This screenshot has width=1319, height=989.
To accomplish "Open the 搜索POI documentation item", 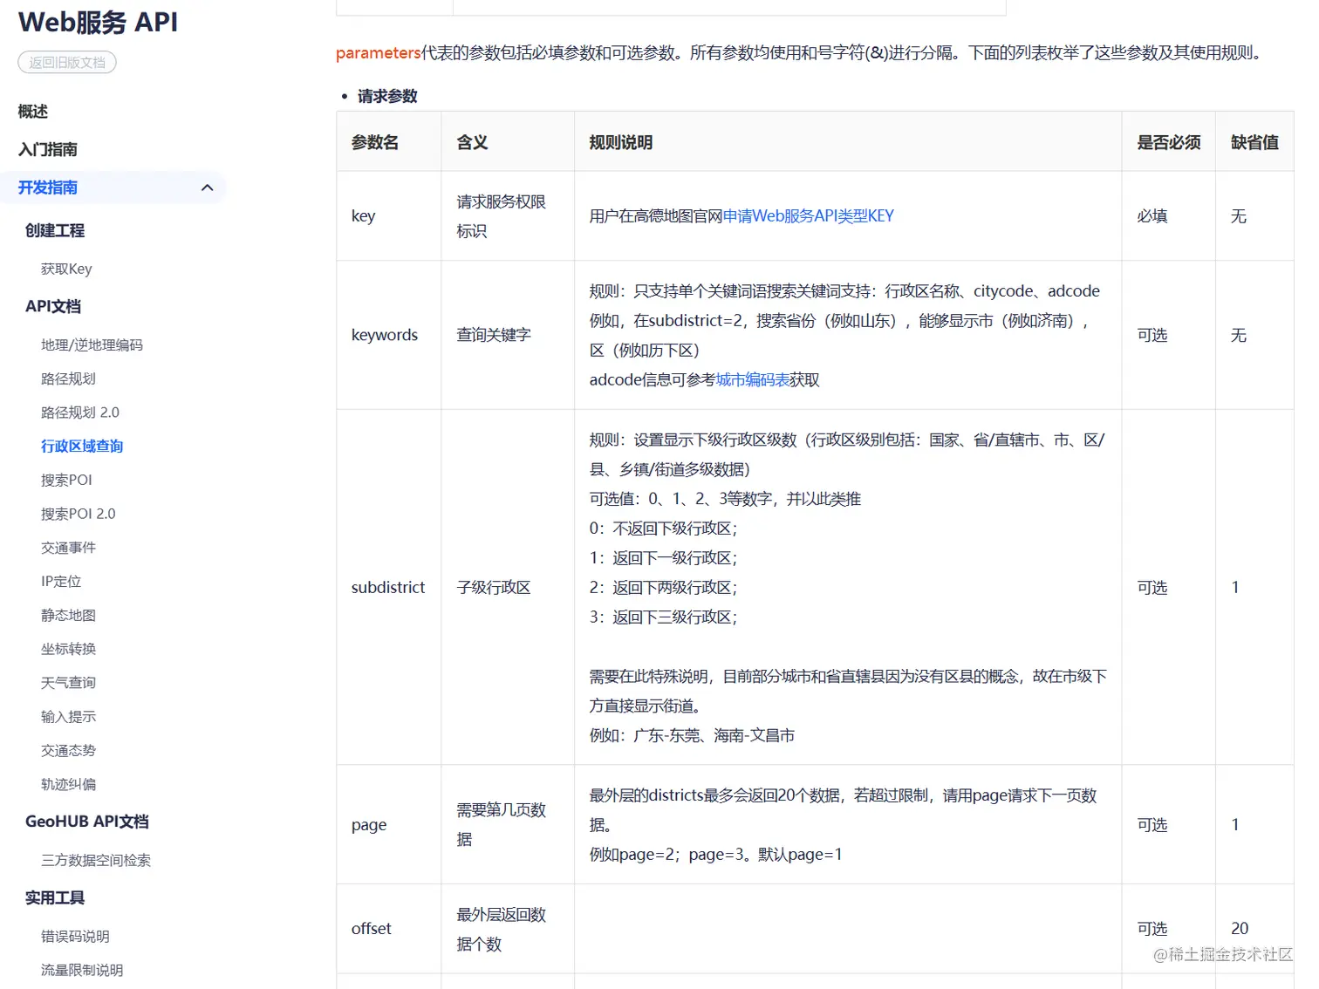I will 66,480.
